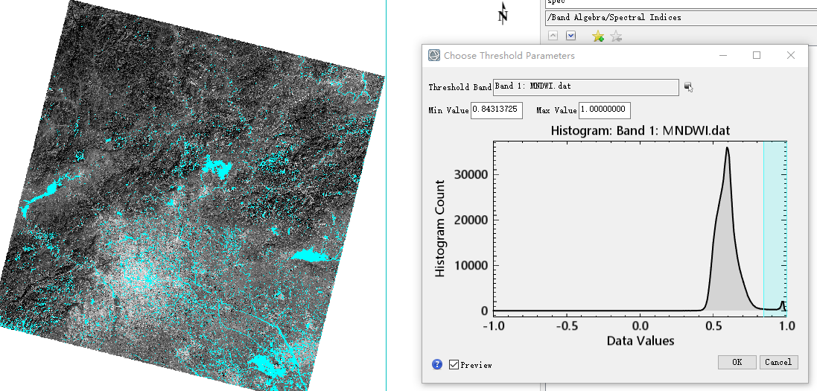
Task: Minimize the Choose Threshold Parameters dialog
Action: coord(723,55)
